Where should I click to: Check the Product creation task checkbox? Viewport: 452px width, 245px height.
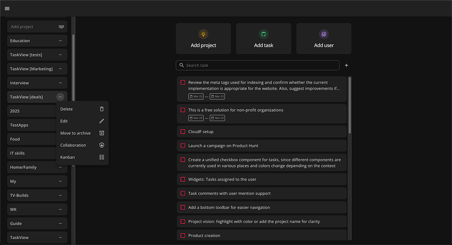click(183, 235)
